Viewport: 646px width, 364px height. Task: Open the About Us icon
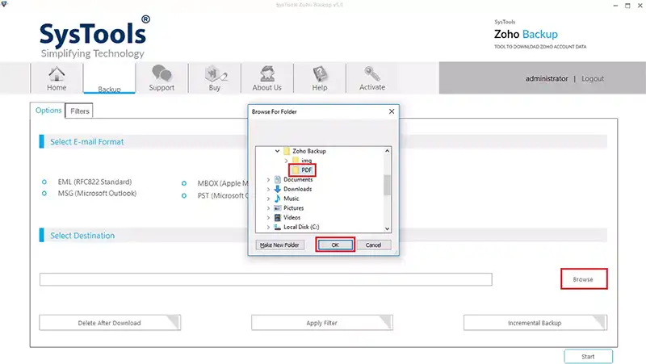(x=267, y=73)
